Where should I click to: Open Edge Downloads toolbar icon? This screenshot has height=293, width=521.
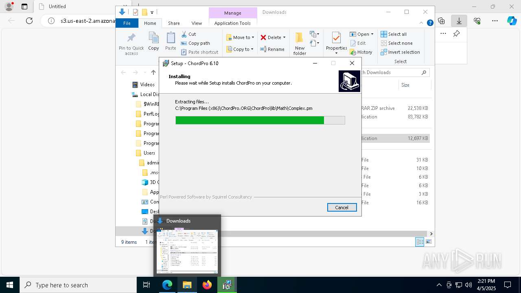click(459, 21)
